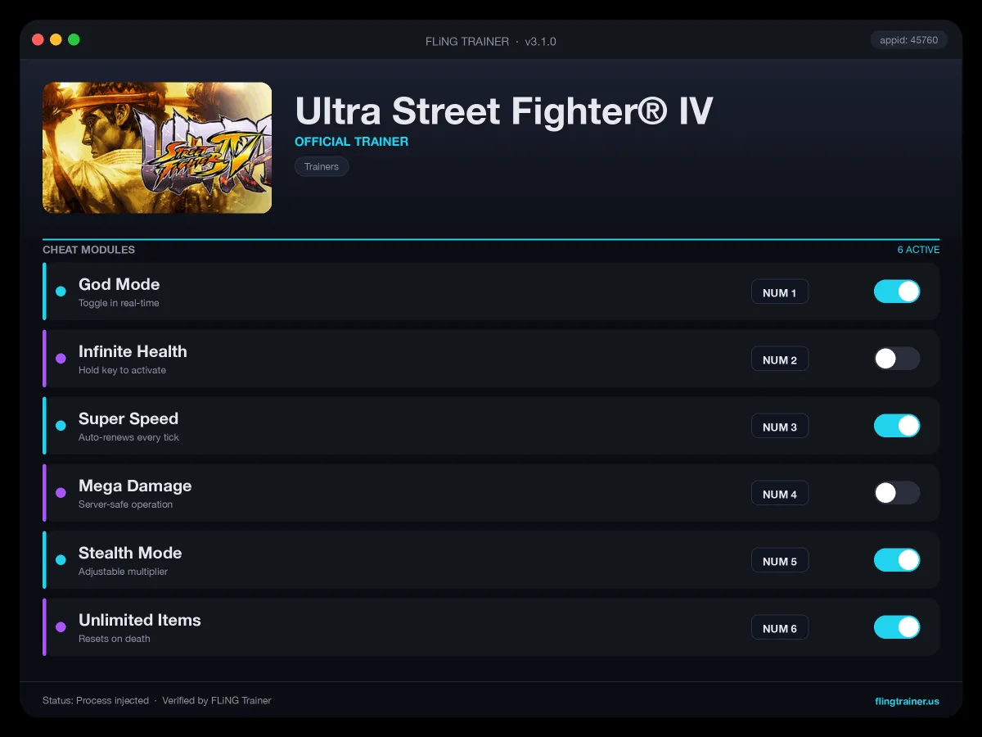Click the NUM 1 hotkey button
Image resolution: width=982 pixels, height=737 pixels.
point(780,292)
